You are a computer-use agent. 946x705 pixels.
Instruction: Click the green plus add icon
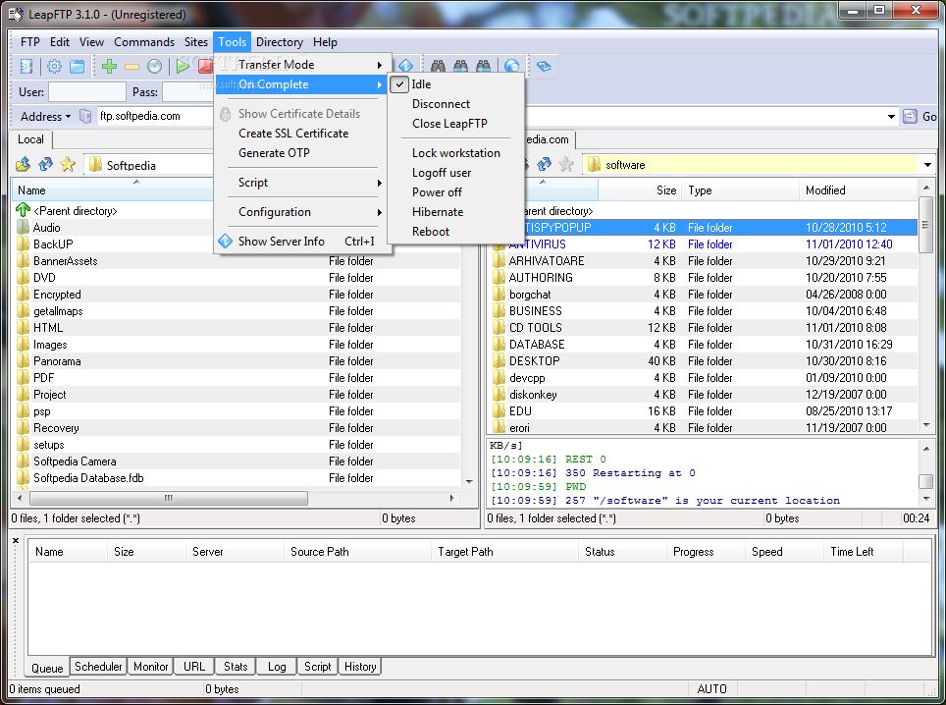[109, 67]
